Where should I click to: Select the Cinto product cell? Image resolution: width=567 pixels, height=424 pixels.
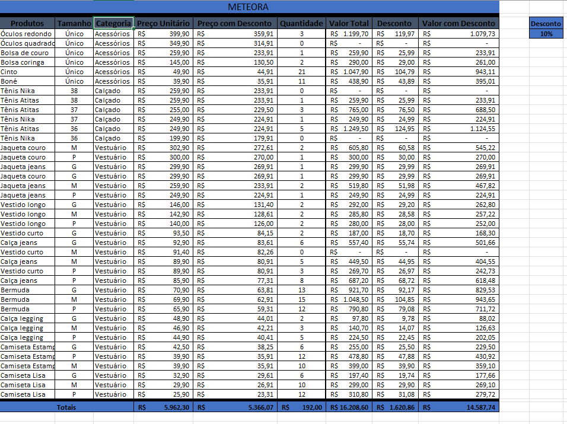(x=27, y=72)
